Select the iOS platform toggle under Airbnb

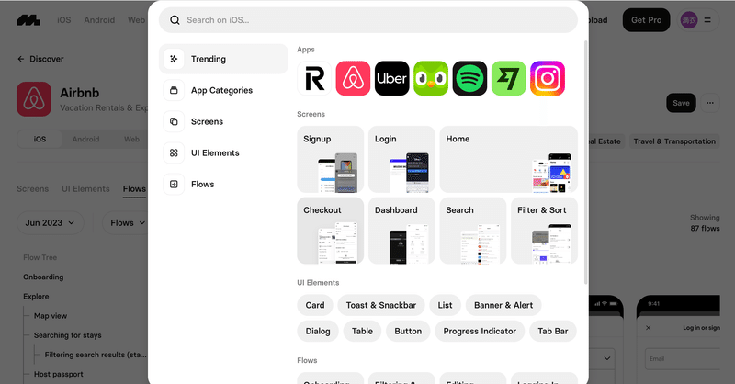click(40, 140)
